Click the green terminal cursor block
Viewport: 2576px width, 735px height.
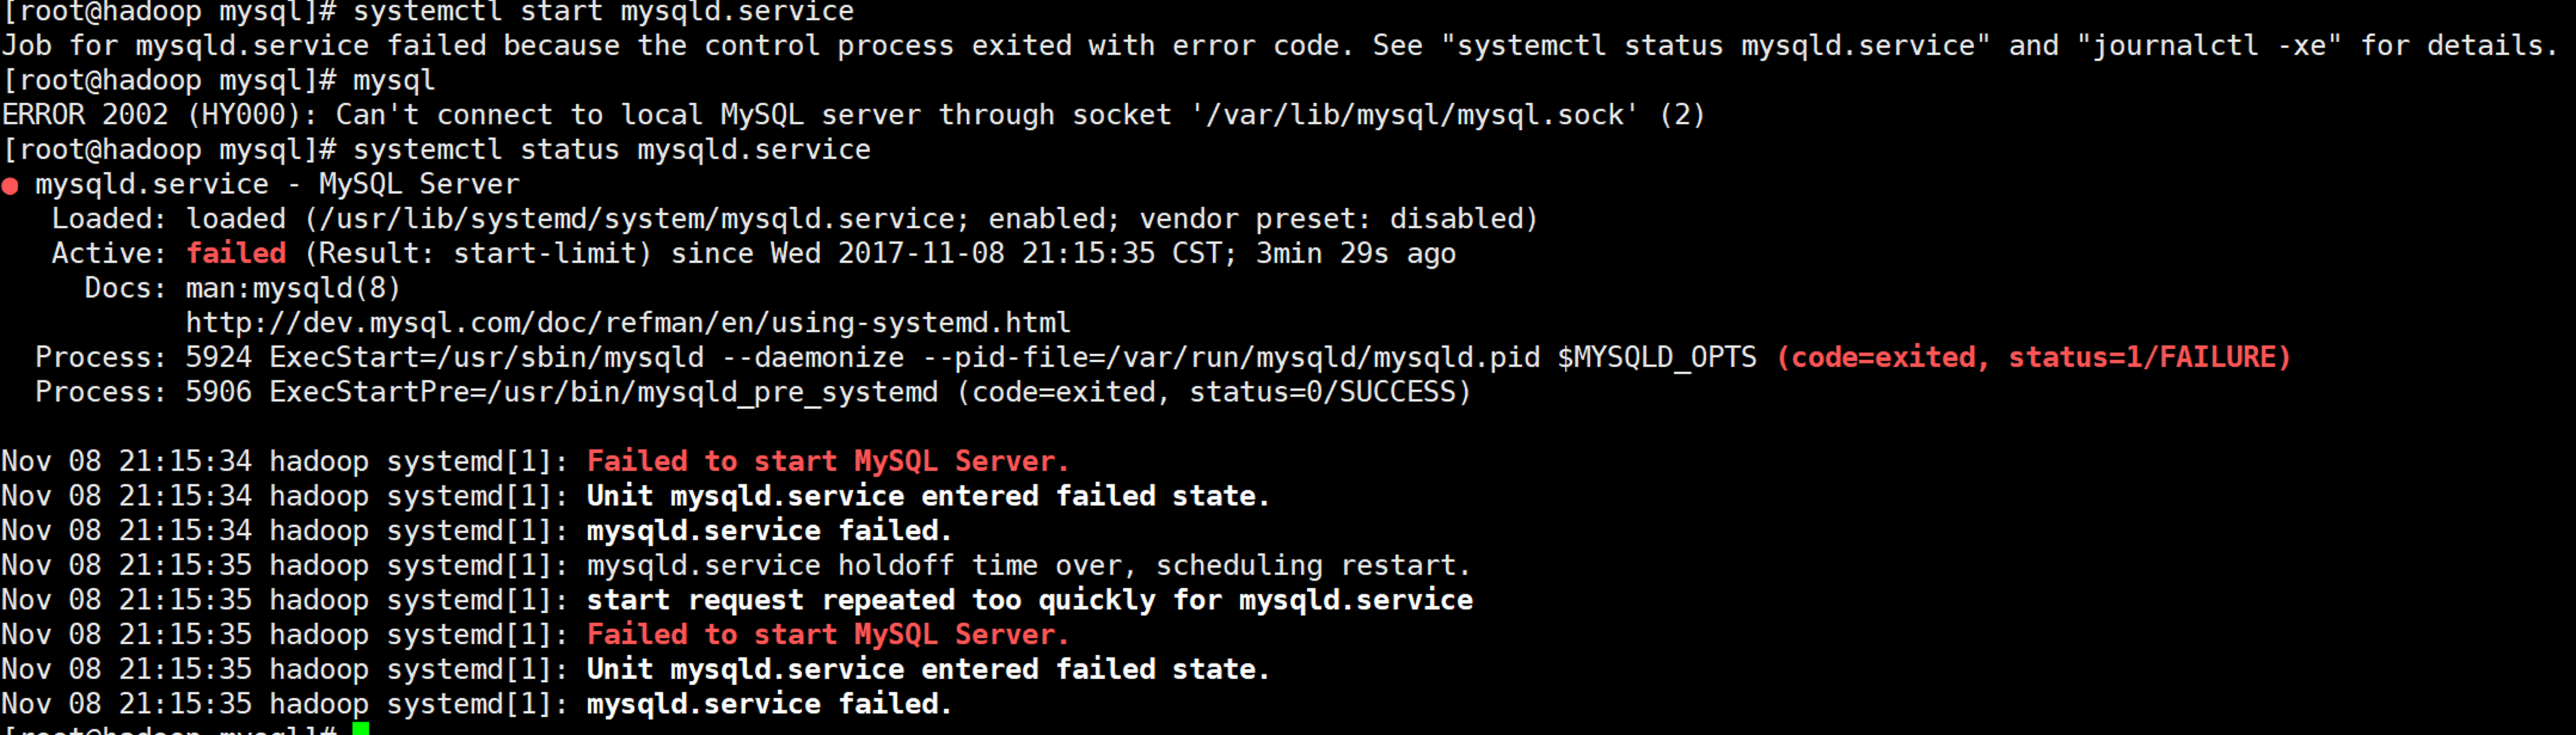(360, 728)
